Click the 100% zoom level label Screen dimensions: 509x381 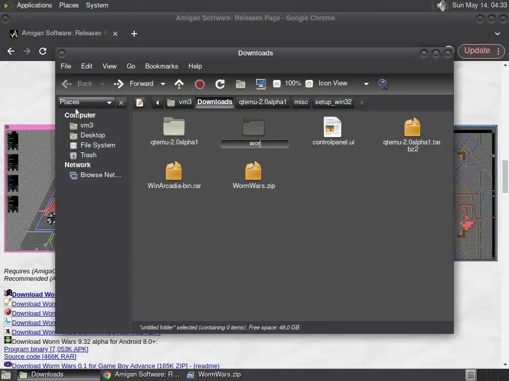[x=293, y=83]
